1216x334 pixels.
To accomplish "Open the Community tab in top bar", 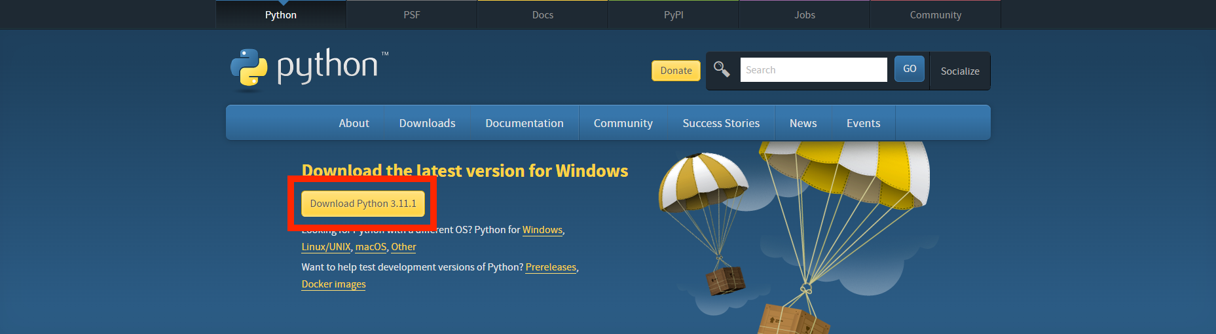I will point(936,14).
